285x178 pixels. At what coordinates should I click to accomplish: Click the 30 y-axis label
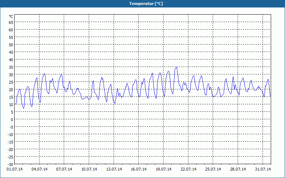[11, 75]
